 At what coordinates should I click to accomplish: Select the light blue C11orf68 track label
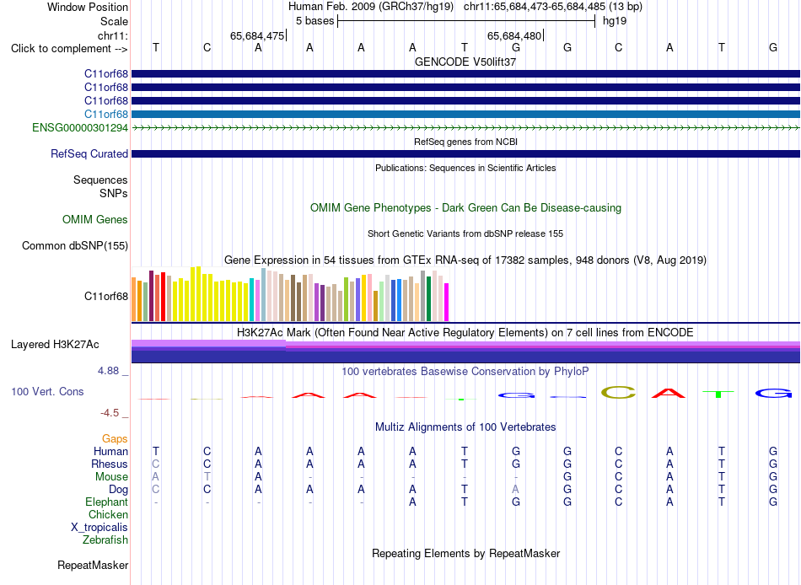click(106, 114)
